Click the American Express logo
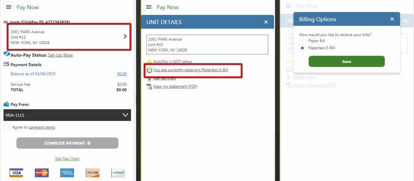The image size is (414, 181). [x=67, y=173]
